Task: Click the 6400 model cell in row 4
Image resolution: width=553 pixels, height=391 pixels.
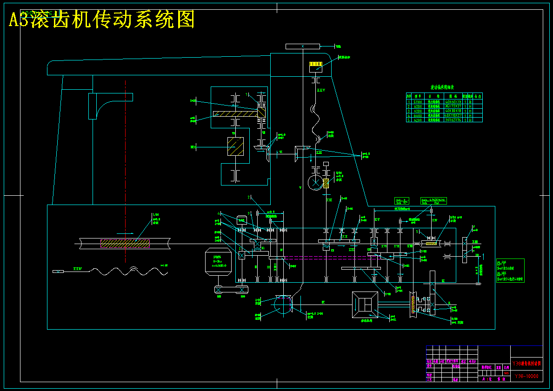Action: [x=418, y=115]
